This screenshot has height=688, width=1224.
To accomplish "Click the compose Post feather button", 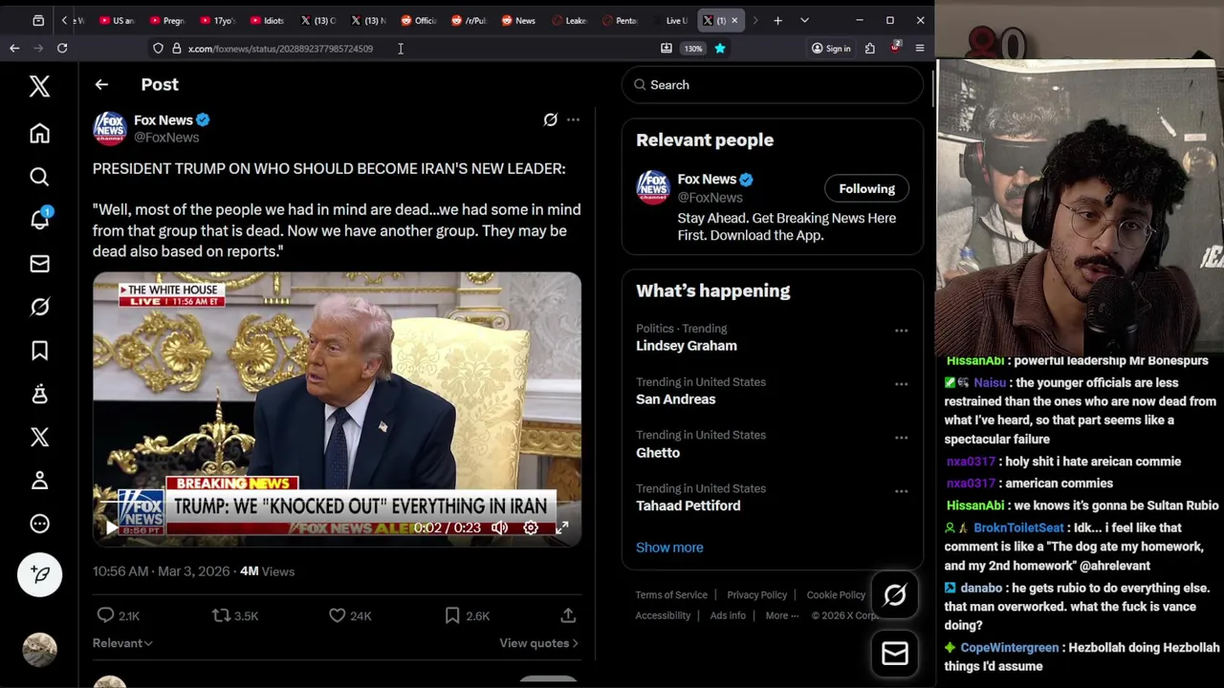I will pyautogui.click(x=39, y=574).
